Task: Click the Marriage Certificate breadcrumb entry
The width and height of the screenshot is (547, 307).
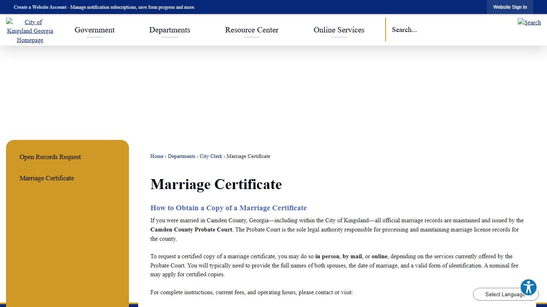Action: click(x=248, y=156)
